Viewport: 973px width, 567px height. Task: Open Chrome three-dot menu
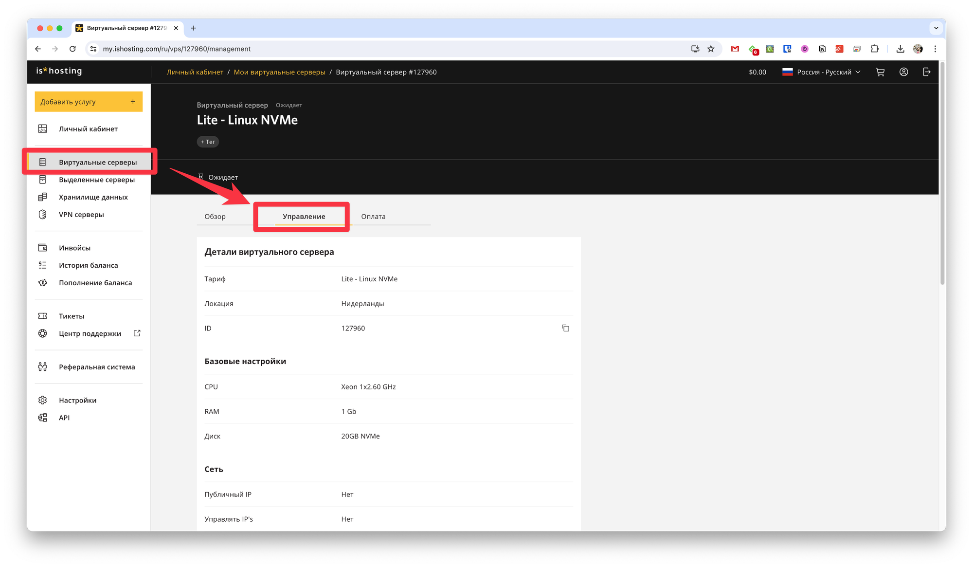(x=935, y=49)
